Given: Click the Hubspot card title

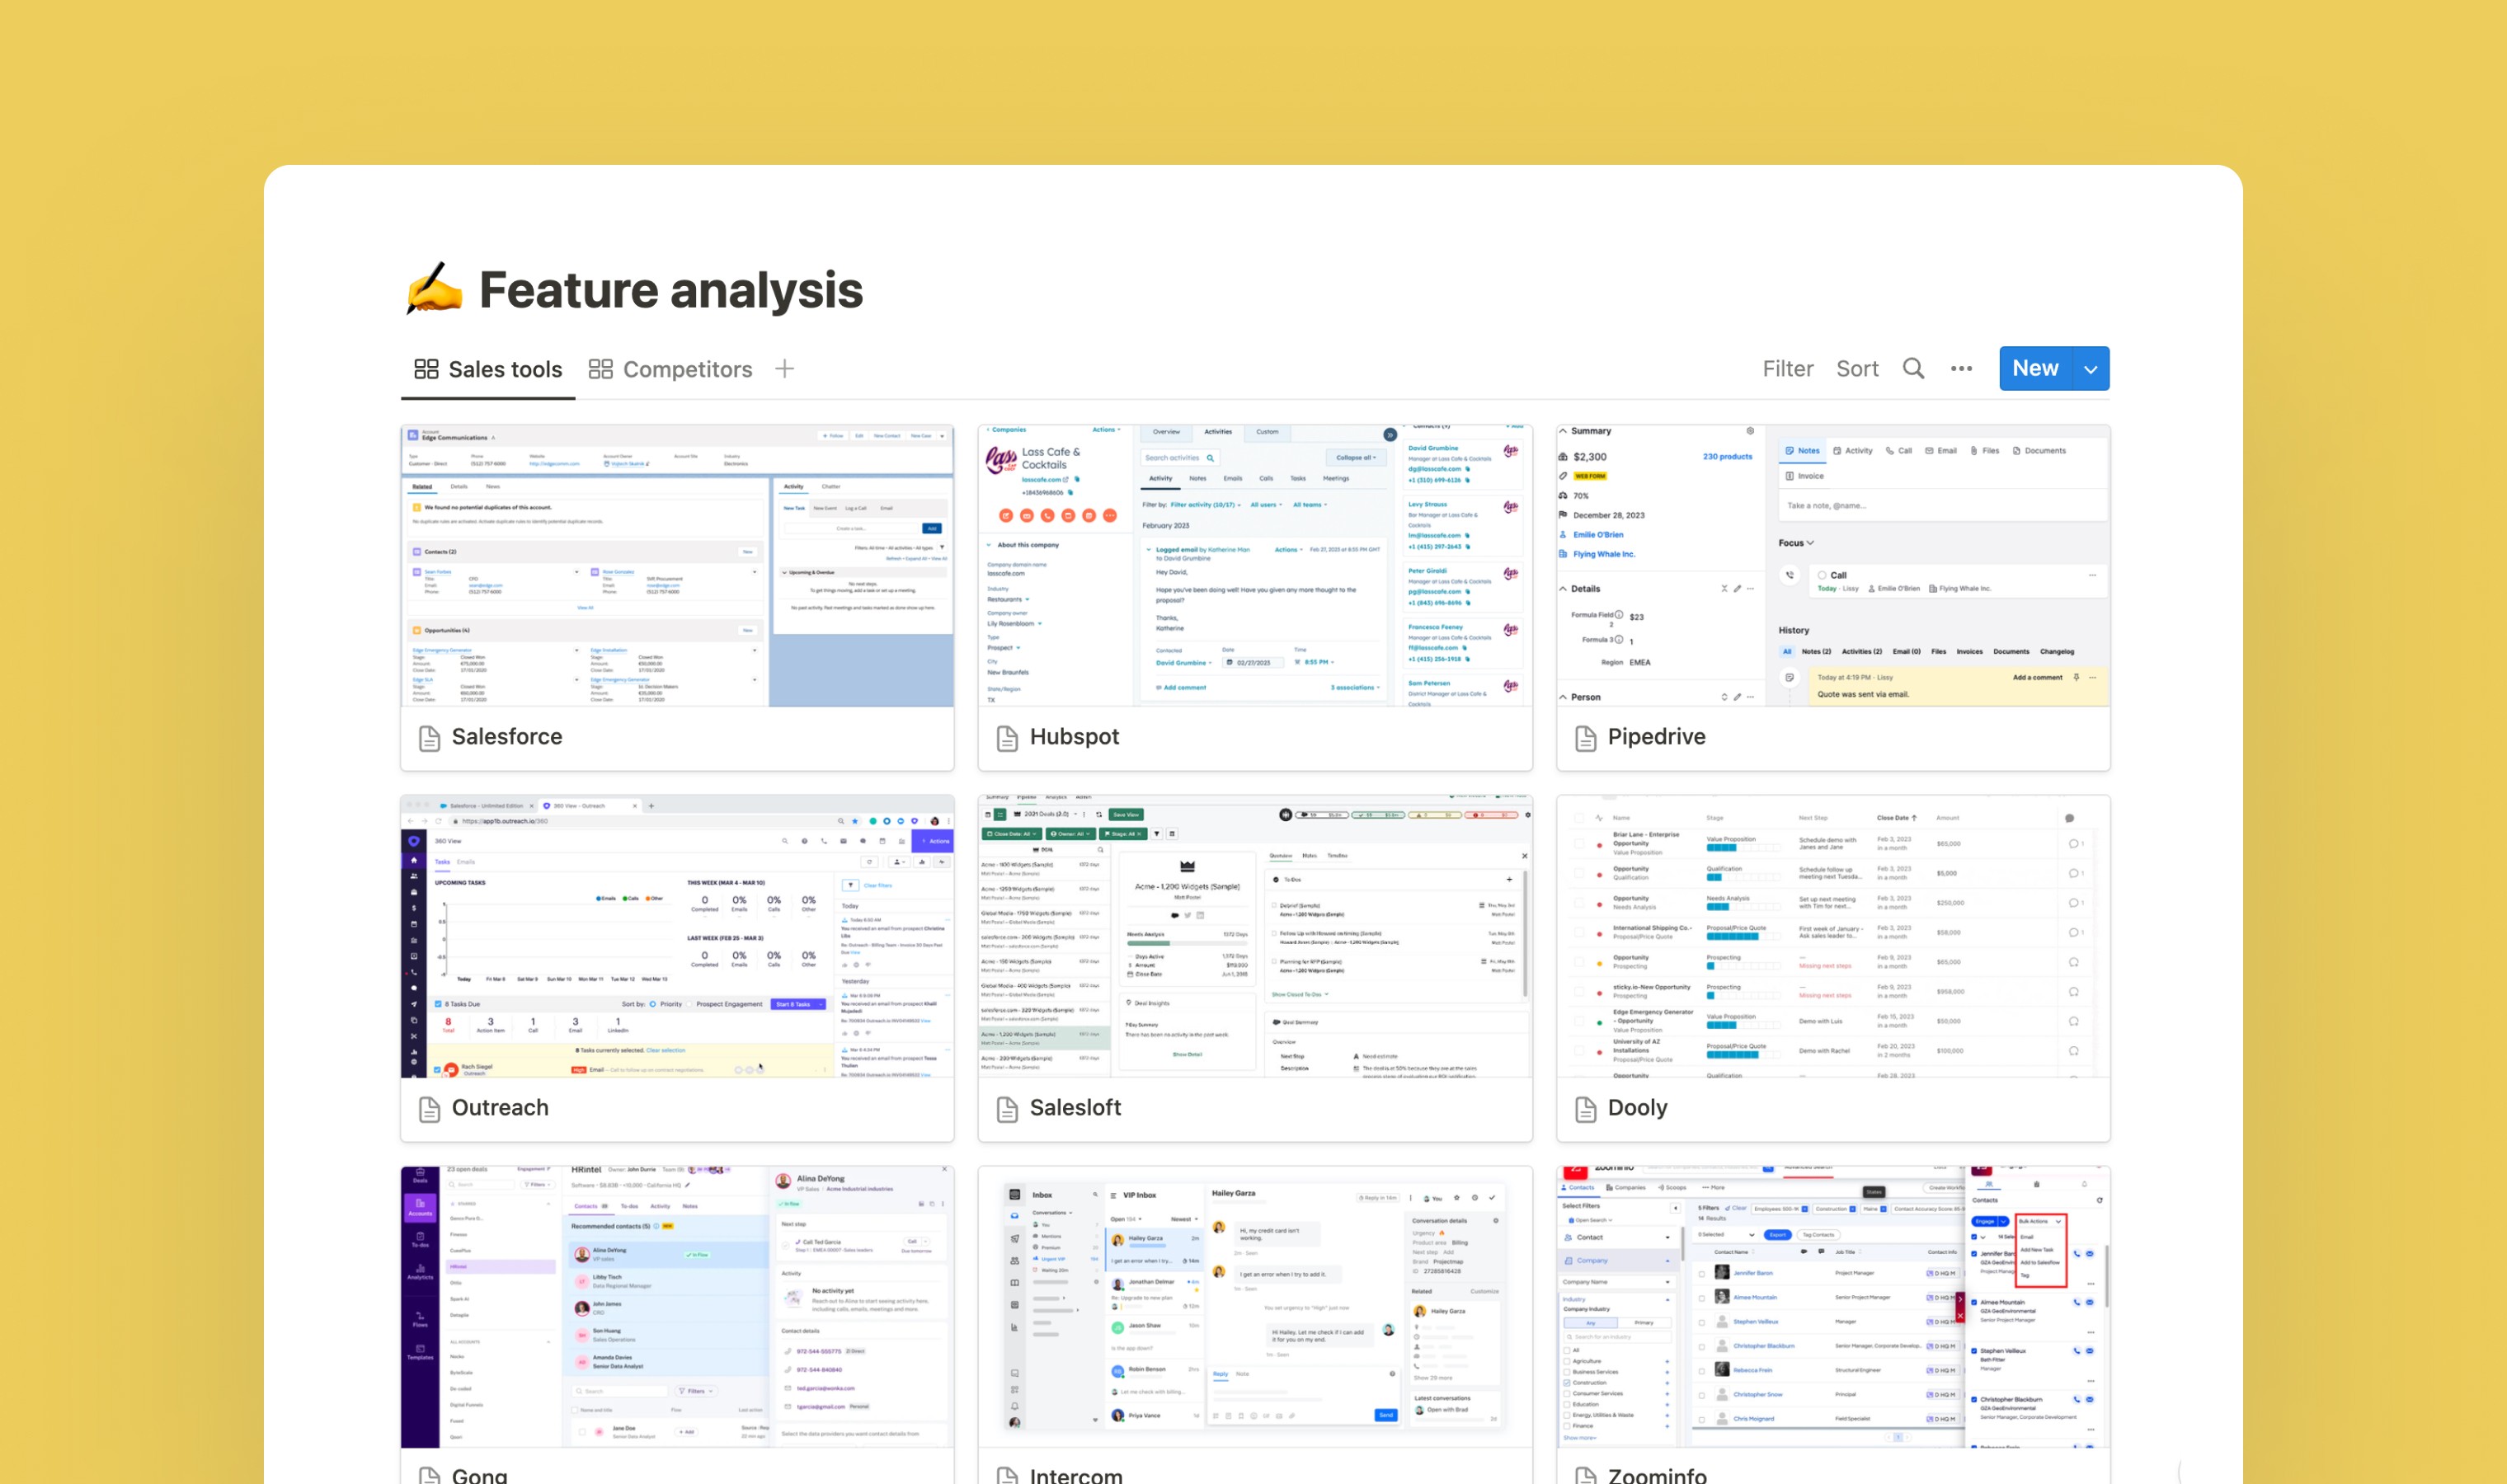Looking at the screenshot, I should click(x=1075, y=737).
